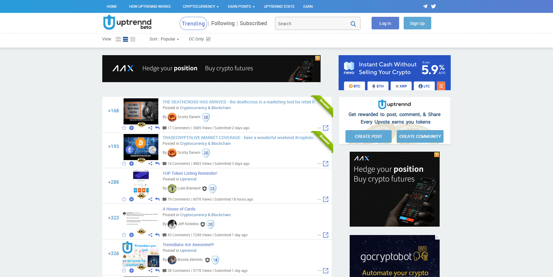Open TRADECRYPTOLIVE post external link icon

tap(326, 164)
